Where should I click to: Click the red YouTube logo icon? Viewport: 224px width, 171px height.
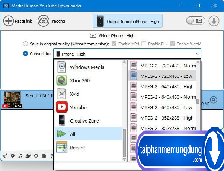[62, 107]
